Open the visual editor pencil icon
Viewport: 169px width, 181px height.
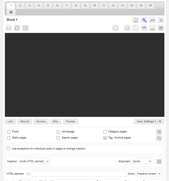point(26,28)
